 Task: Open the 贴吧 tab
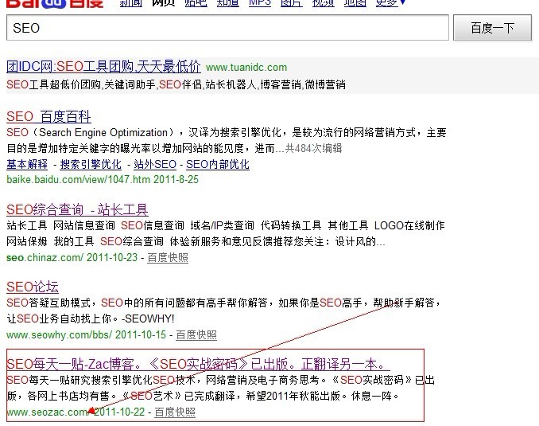coord(196,3)
